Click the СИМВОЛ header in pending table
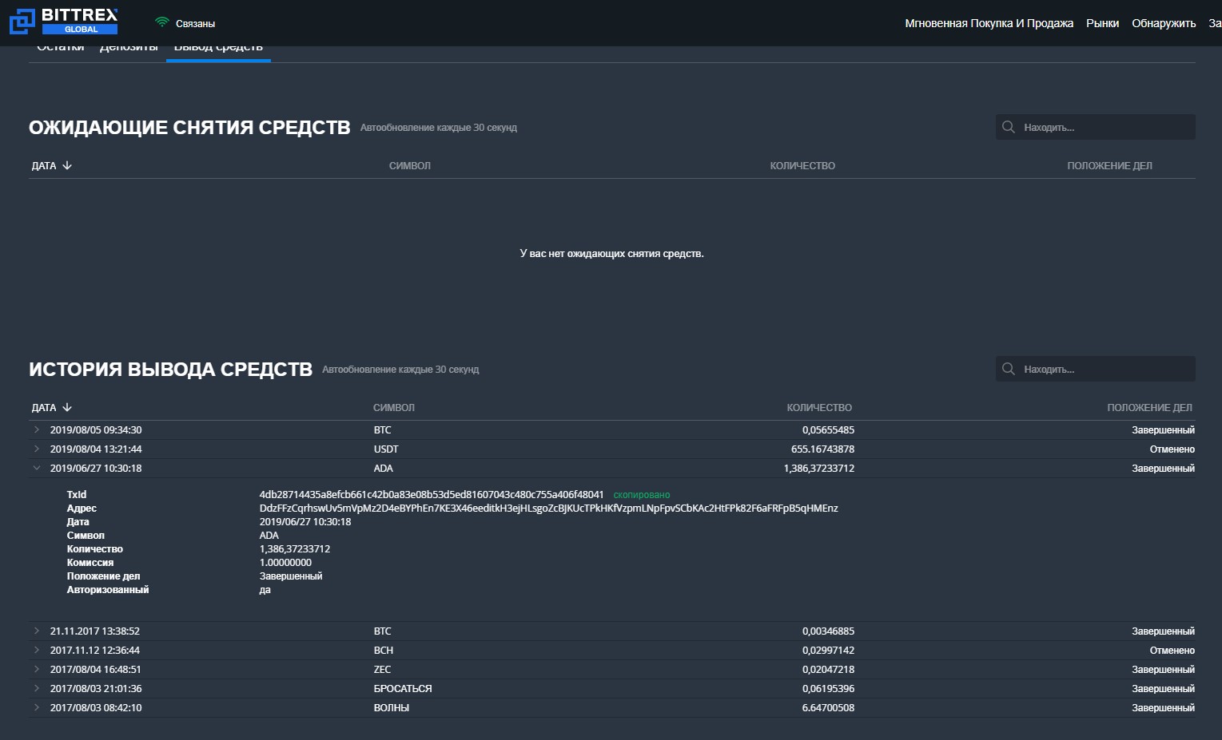 coord(410,165)
